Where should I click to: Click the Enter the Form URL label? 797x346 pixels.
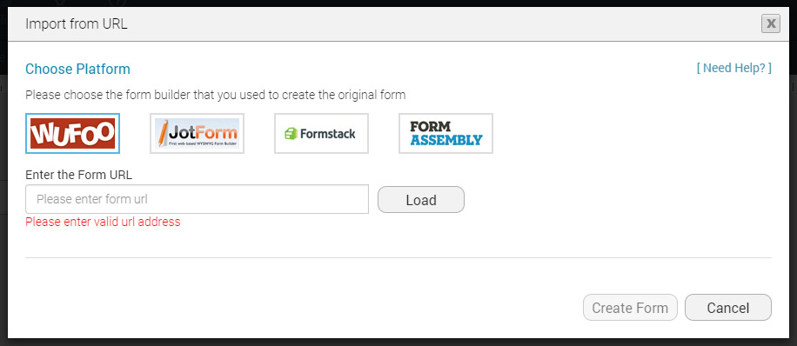(x=79, y=176)
